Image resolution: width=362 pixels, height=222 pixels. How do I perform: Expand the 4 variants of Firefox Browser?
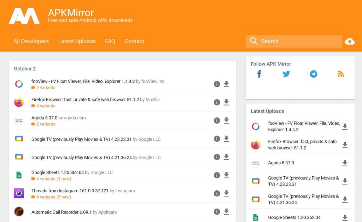[x=45, y=106]
